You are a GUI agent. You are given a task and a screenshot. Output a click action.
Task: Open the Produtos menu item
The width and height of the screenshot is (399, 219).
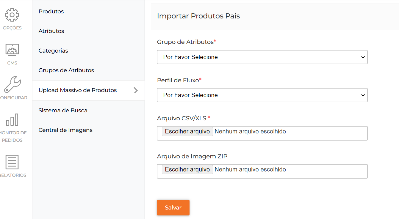[51, 12]
